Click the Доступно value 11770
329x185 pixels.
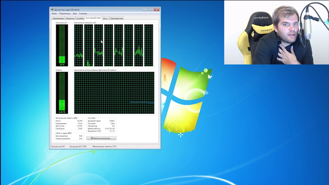pos(79,126)
